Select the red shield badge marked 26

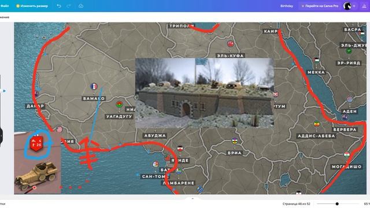36,143
